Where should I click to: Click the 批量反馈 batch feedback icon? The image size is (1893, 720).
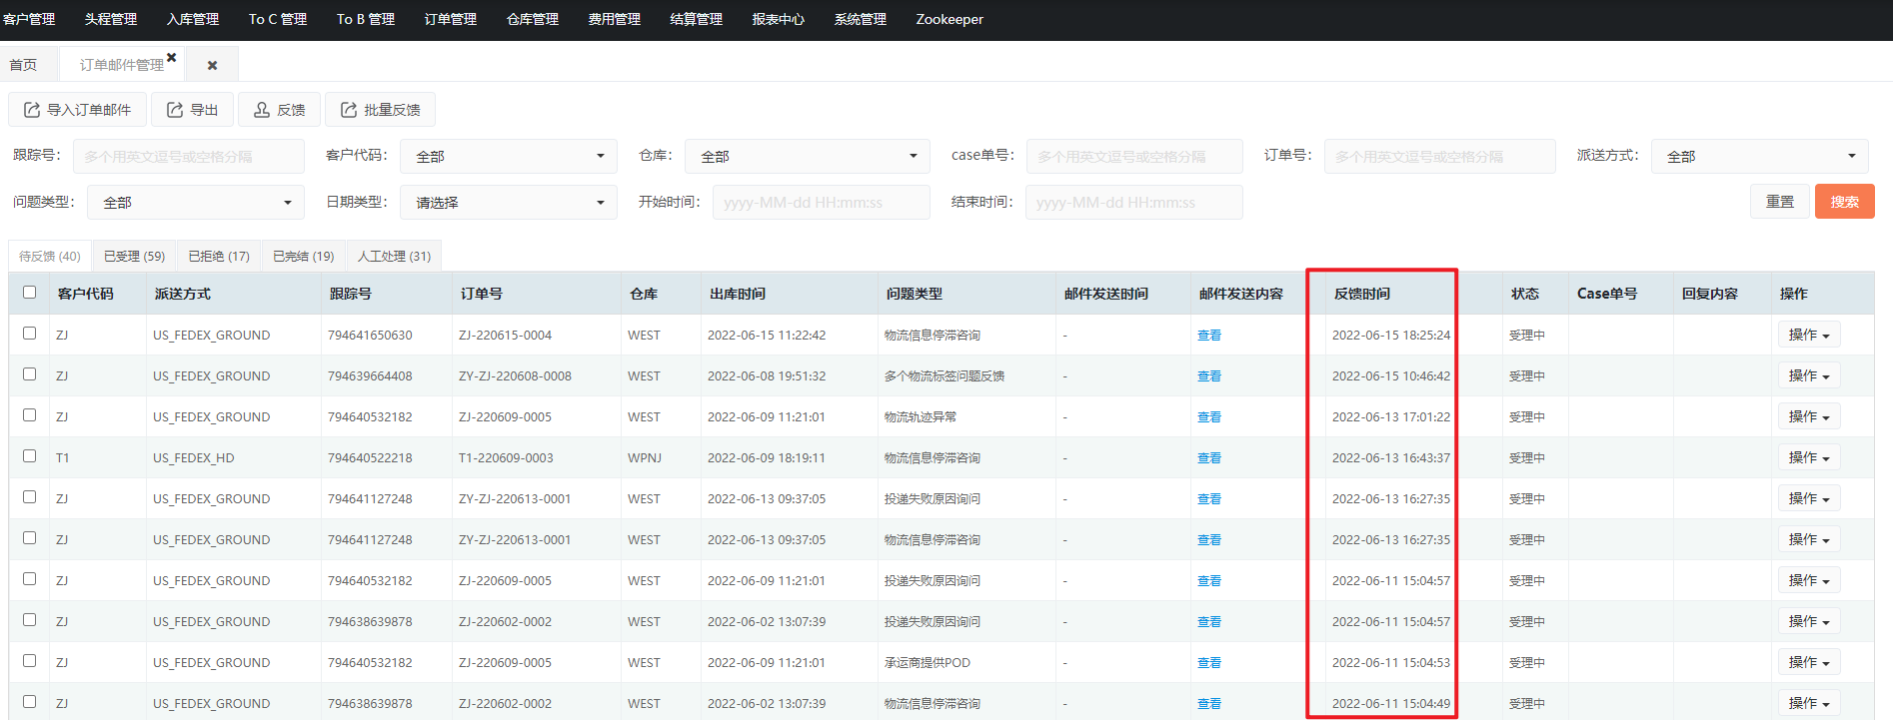(x=349, y=110)
